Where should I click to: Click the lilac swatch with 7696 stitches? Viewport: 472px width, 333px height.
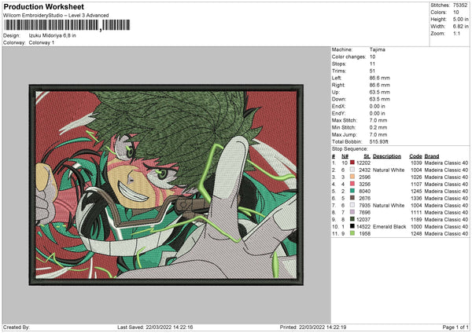click(x=352, y=212)
